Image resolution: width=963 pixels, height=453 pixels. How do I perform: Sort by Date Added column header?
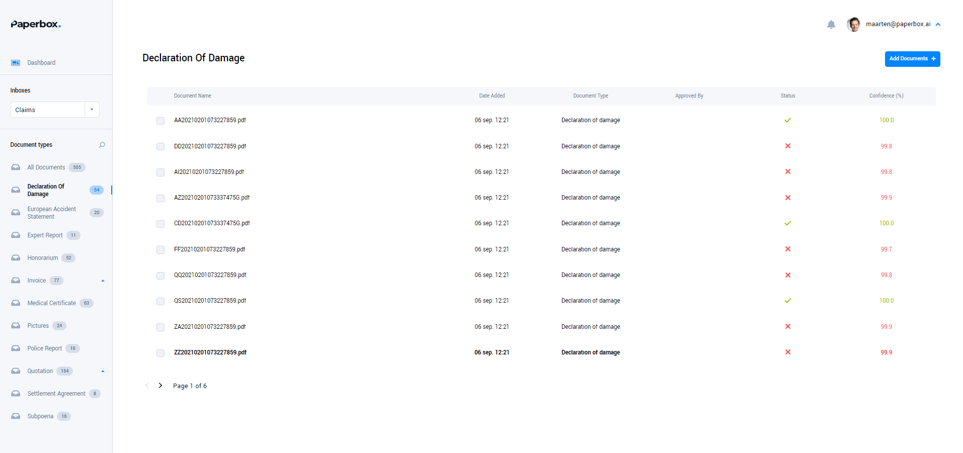pyautogui.click(x=492, y=96)
